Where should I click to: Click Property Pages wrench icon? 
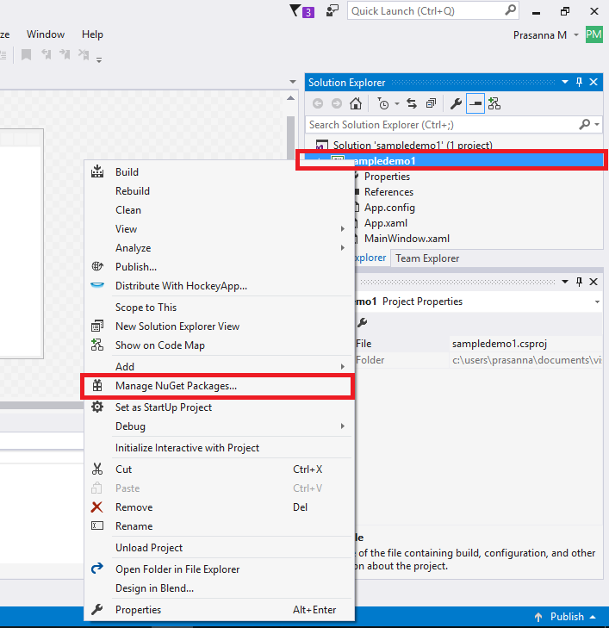pos(363,322)
